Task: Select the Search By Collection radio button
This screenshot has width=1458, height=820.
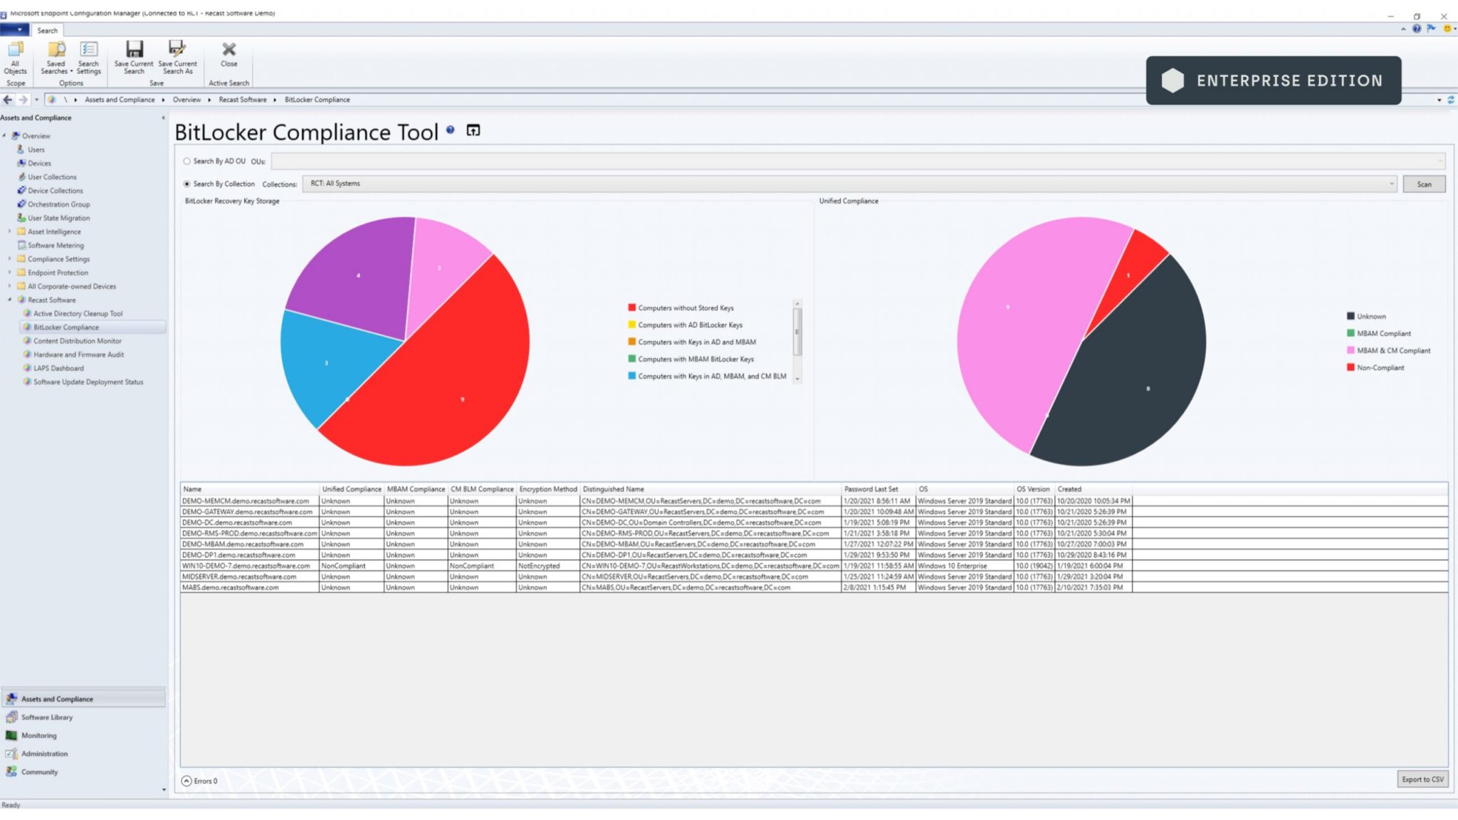Action: (x=187, y=184)
